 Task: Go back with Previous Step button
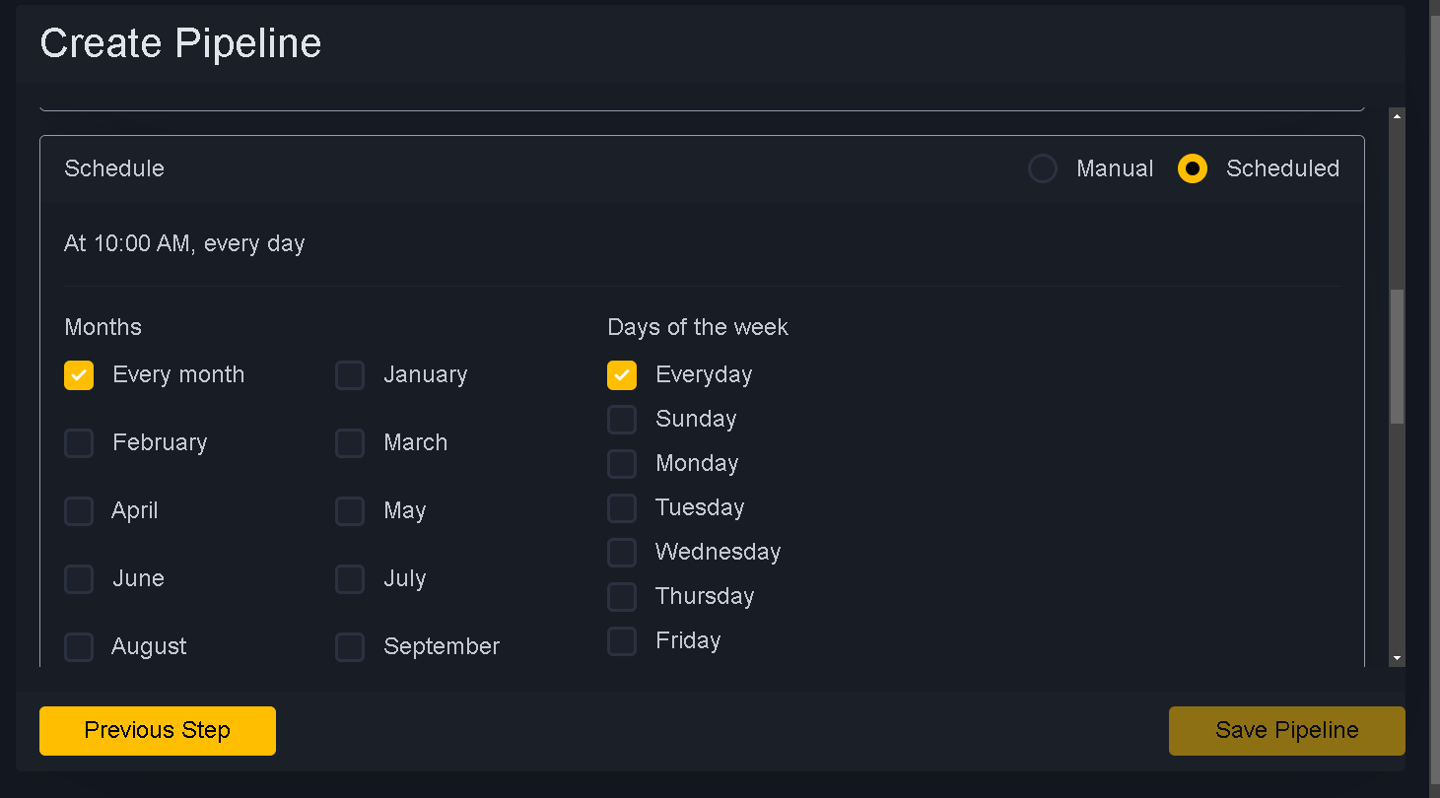coord(158,731)
